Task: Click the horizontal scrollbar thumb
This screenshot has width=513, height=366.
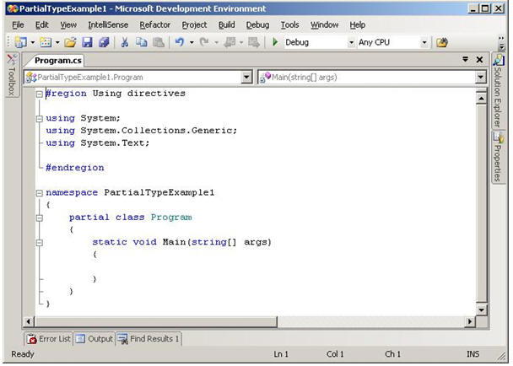Action: (x=156, y=321)
